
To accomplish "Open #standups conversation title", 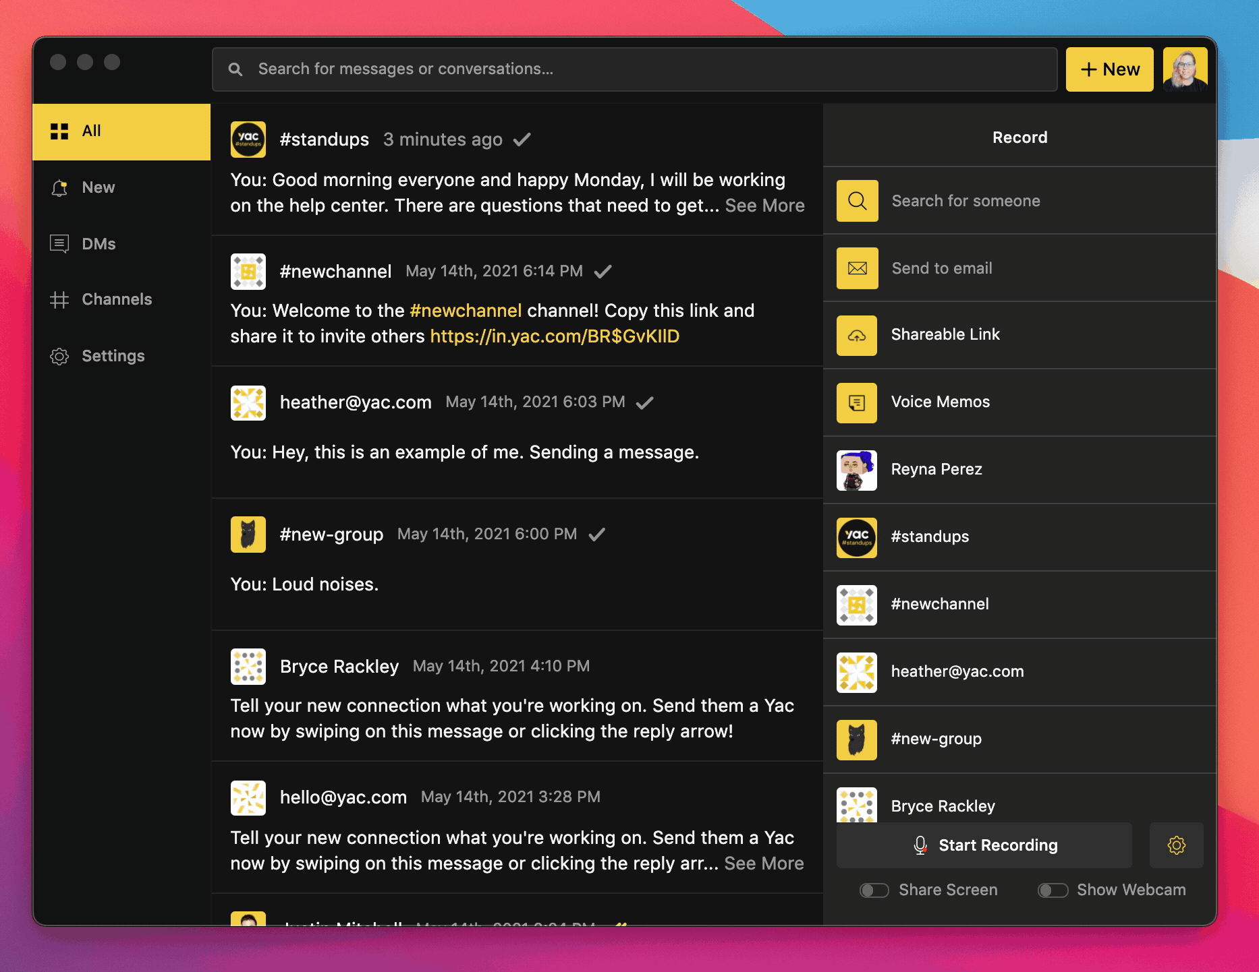I will tap(324, 140).
